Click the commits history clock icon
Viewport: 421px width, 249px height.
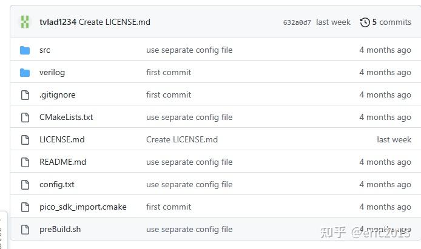(x=365, y=22)
